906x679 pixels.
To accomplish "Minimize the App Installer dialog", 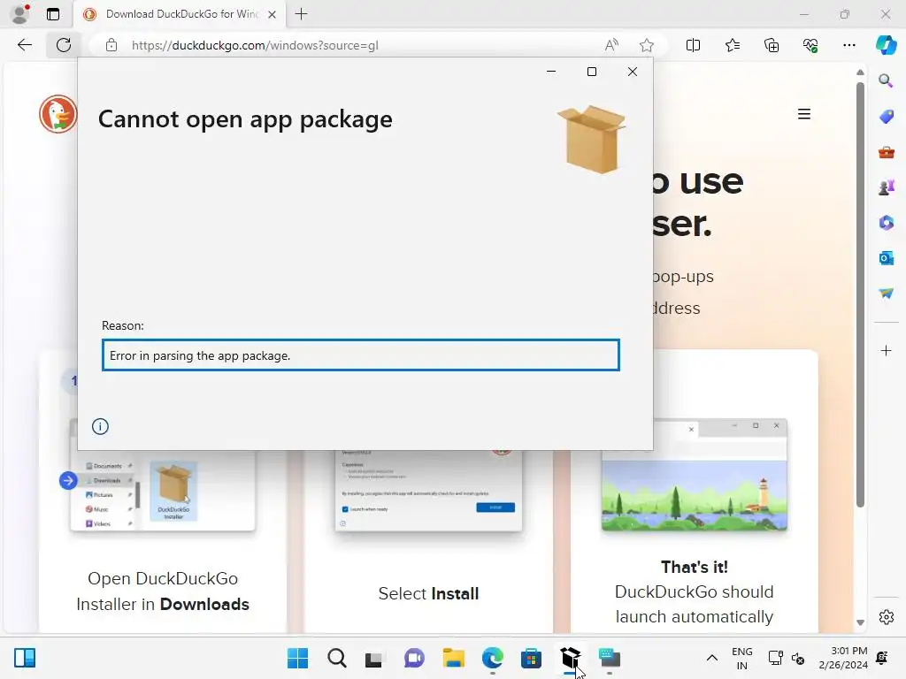I will [551, 72].
